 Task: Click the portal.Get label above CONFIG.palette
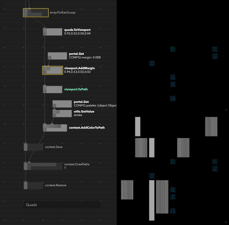(81, 102)
